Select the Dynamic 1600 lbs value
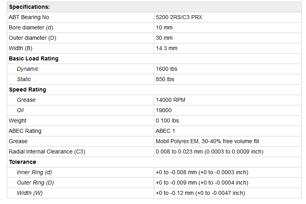 tap(167, 69)
